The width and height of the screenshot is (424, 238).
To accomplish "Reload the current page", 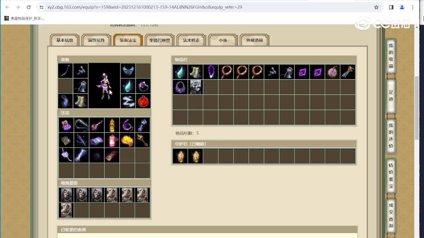I will [28, 7].
